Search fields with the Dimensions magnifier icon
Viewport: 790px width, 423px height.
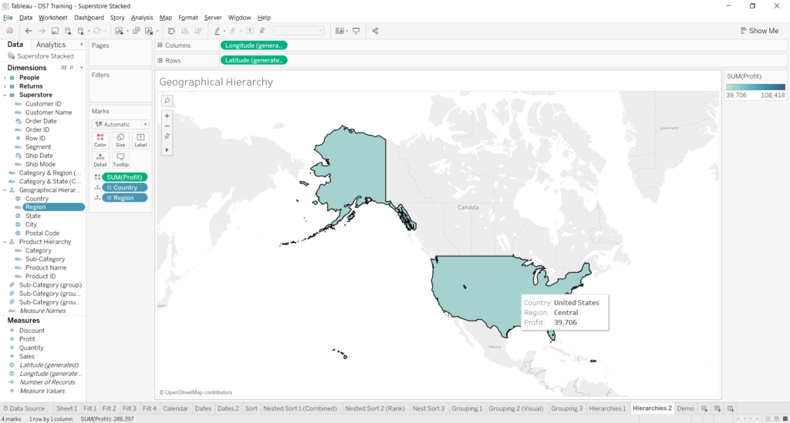point(72,67)
